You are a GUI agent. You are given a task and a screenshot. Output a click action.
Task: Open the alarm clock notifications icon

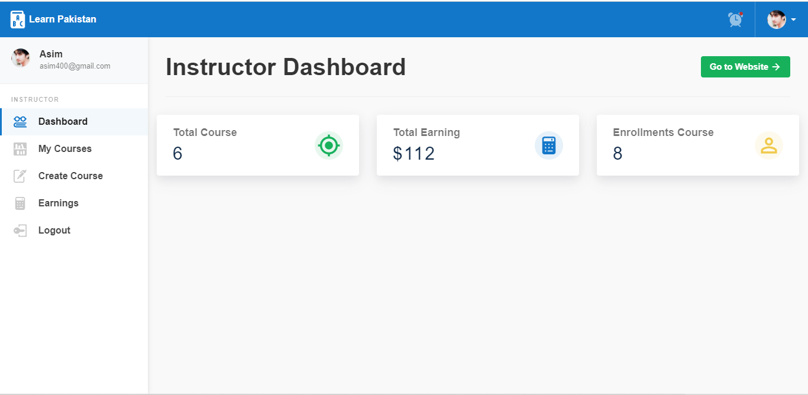(x=735, y=20)
